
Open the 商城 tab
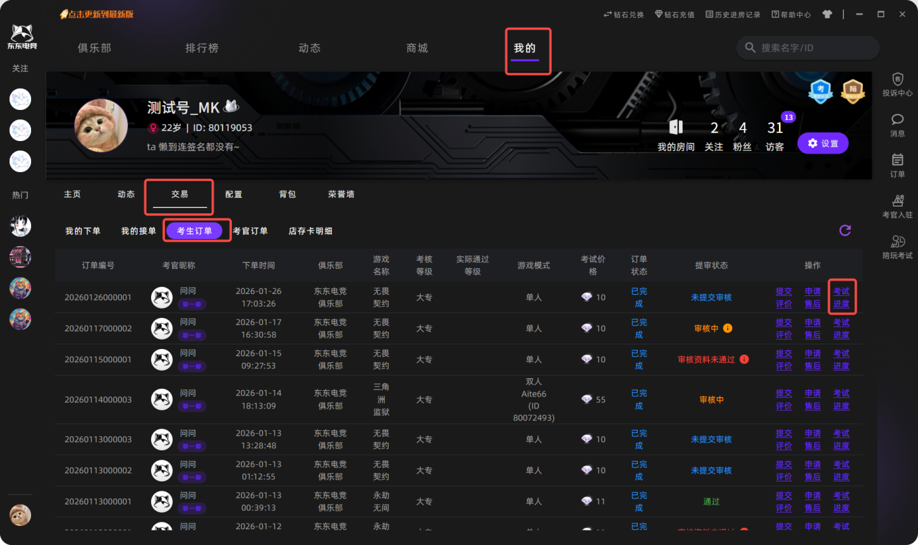click(x=417, y=48)
